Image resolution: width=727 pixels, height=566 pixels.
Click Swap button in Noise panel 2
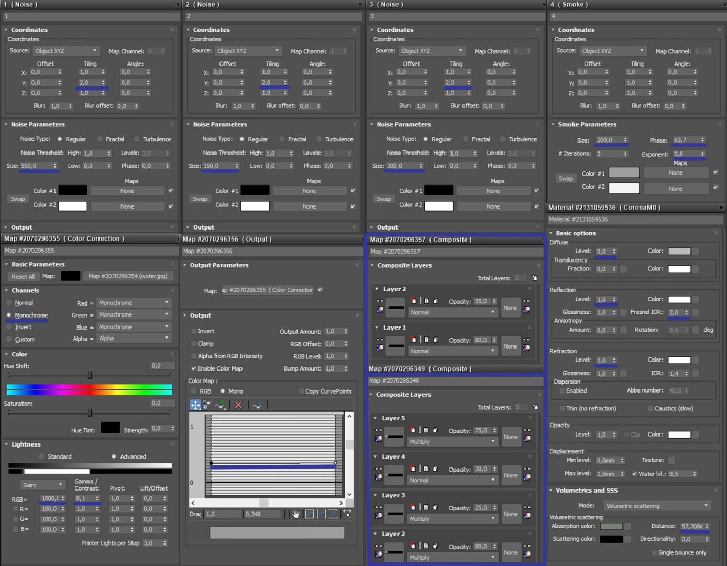(200, 199)
